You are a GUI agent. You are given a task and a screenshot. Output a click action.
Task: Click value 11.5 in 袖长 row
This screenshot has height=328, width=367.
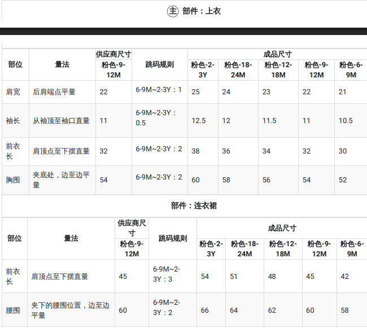[269, 121]
